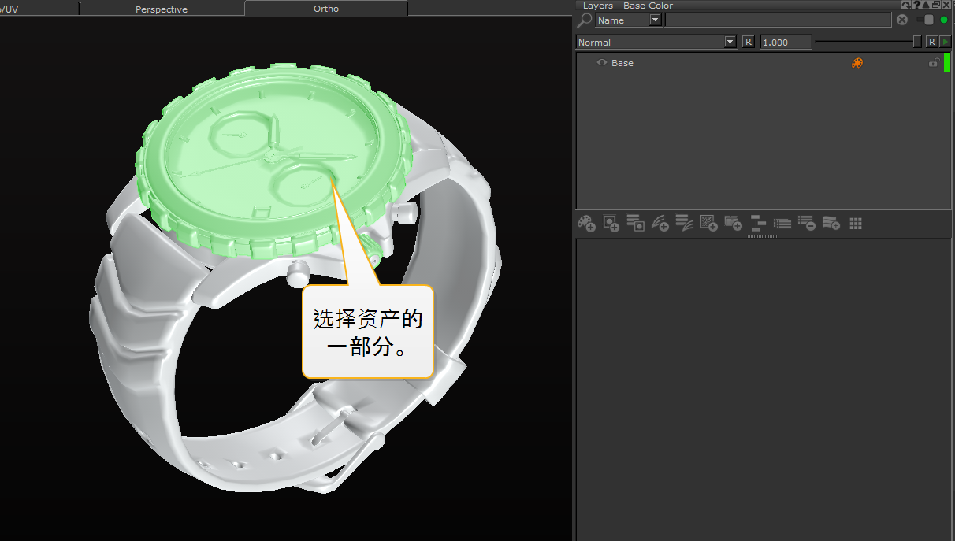
Task: Click the add procedural layer icon
Action: 708,224
